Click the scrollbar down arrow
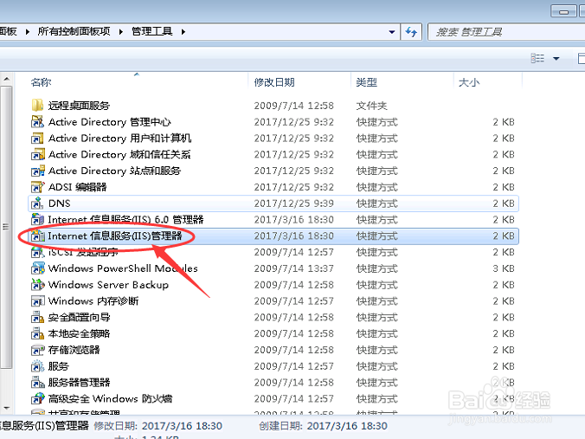 [x=6, y=408]
